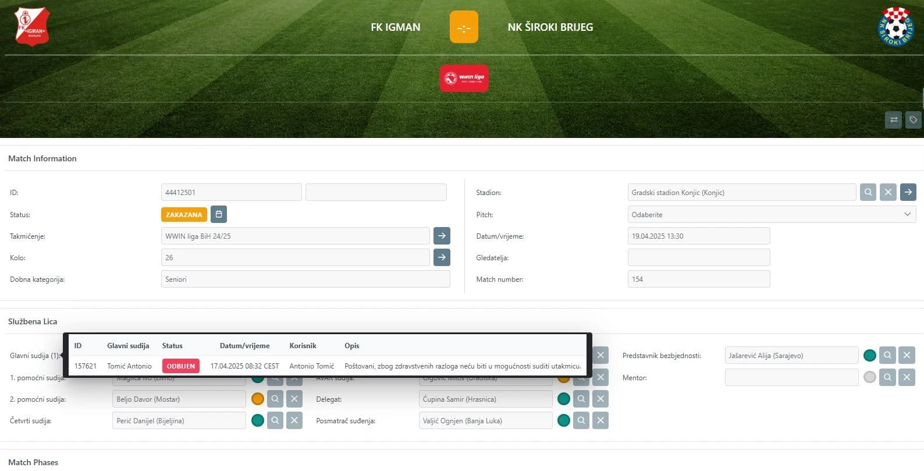This screenshot has width=924, height=471.
Task: Click green status circle for Ćupina Samir
Action: click(x=564, y=399)
